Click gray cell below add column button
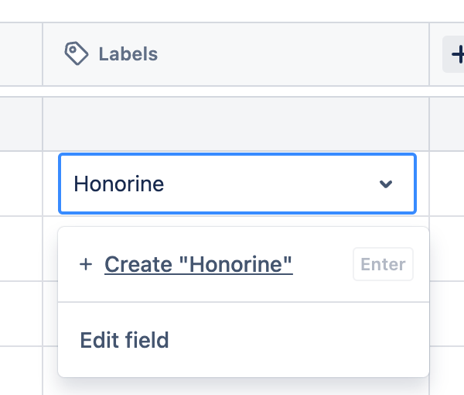The width and height of the screenshot is (464, 395). point(447,124)
